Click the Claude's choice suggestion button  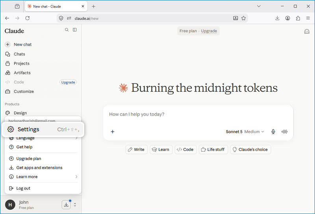point(250,149)
